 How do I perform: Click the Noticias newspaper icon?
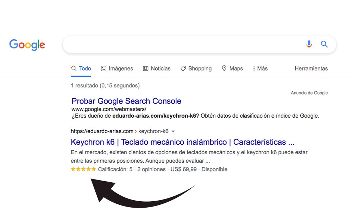(x=146, y=68)
